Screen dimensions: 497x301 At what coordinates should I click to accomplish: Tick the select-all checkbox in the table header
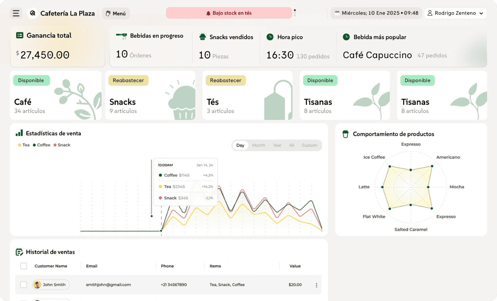(24, 266)
